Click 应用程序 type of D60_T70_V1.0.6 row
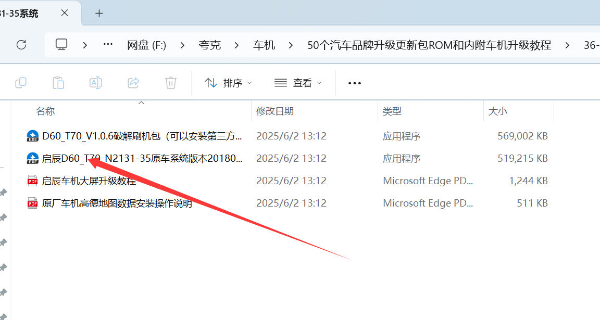This screenshot has width=600, height=320. [402, 136]
